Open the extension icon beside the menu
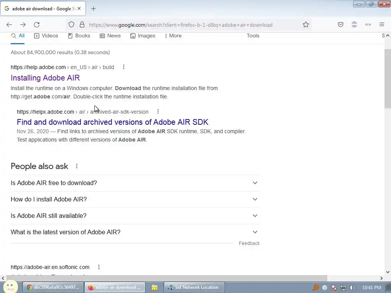Image resolution: width=391 pixels, height=293 pixels. (368, 25)
